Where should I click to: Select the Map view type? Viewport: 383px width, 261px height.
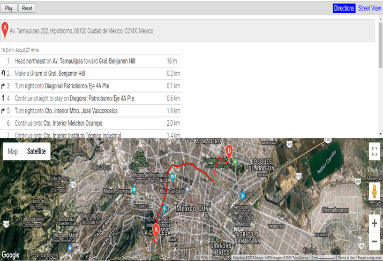12,151
